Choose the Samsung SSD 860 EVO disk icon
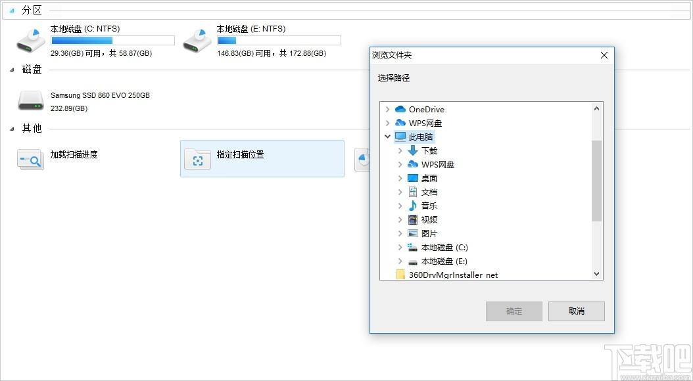 31,101
